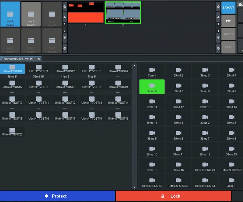Close the UltricoreBCS01 - Virt [4] tab
Screen dimensions: 243x202
[39, 59]
